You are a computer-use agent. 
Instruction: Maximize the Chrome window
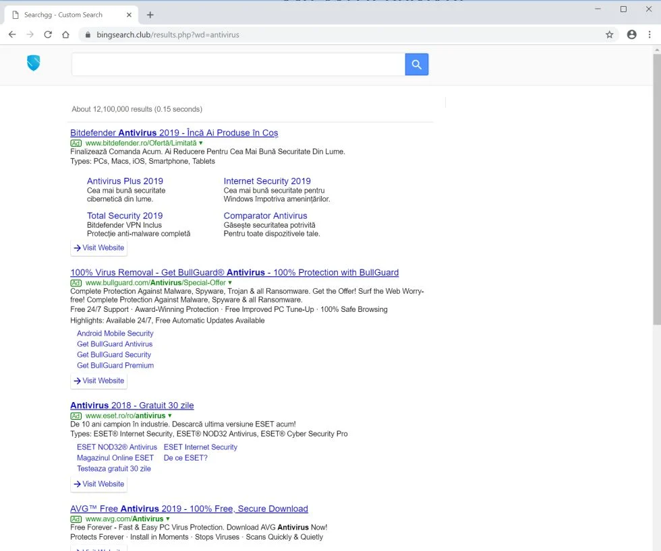pos(623,9)
